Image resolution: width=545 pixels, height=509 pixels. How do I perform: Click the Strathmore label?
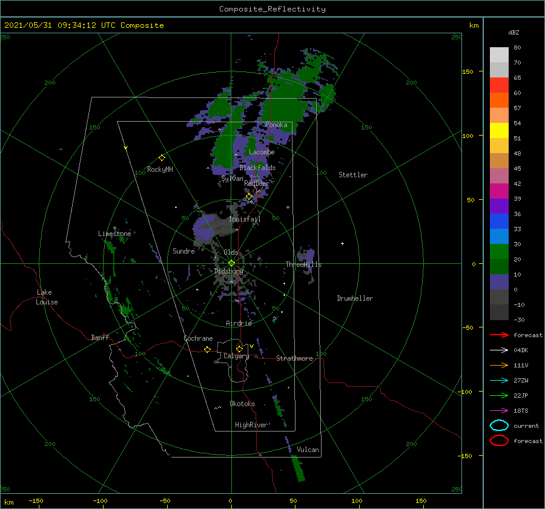coord(294,358)
